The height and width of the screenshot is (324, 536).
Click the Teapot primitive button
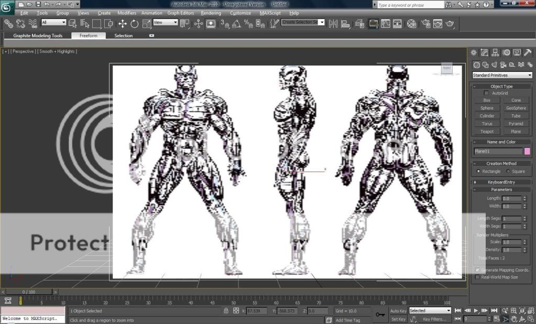pos(487,132)
